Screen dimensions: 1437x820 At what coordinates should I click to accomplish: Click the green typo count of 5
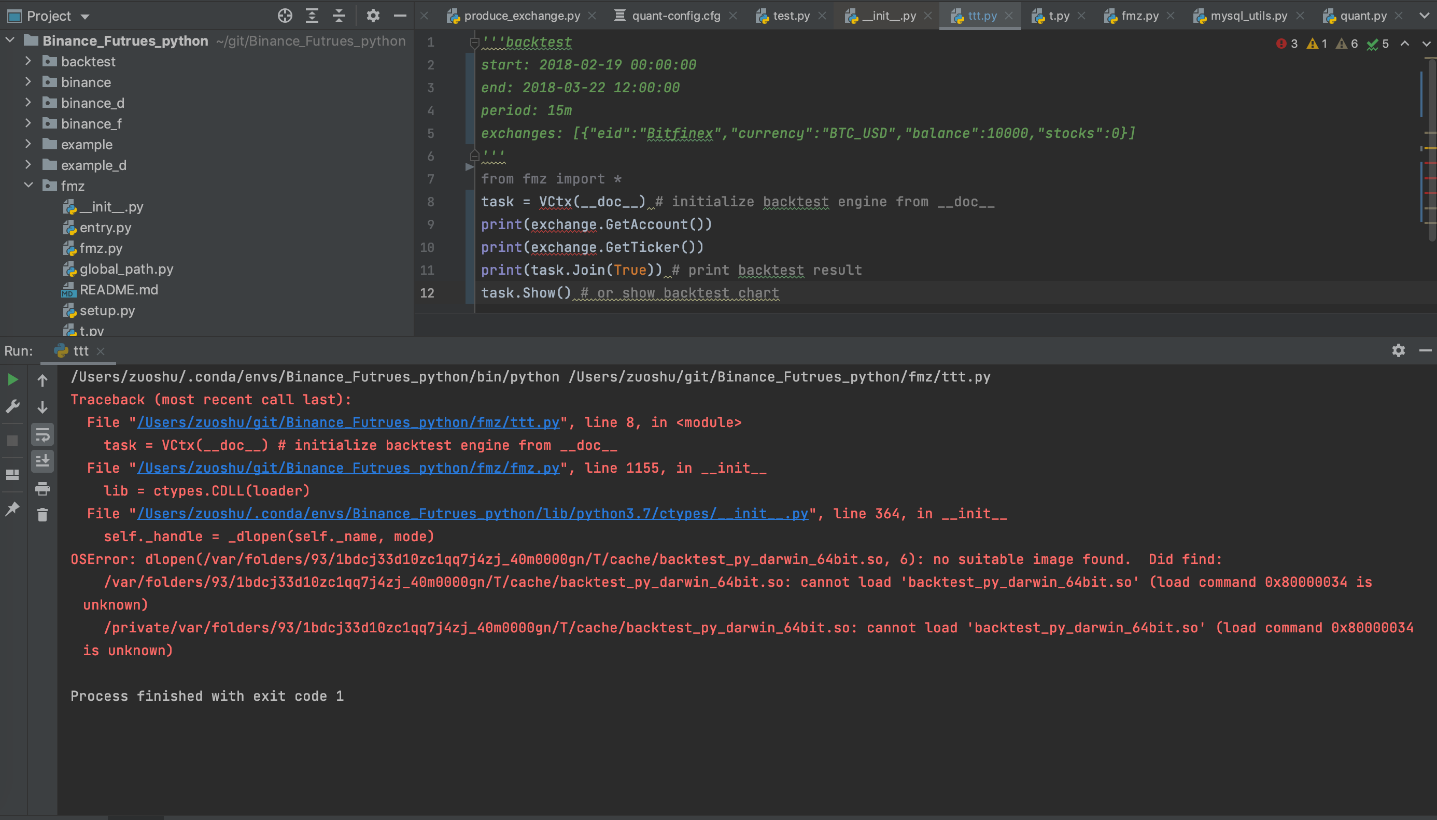[x=1378, y=44]
